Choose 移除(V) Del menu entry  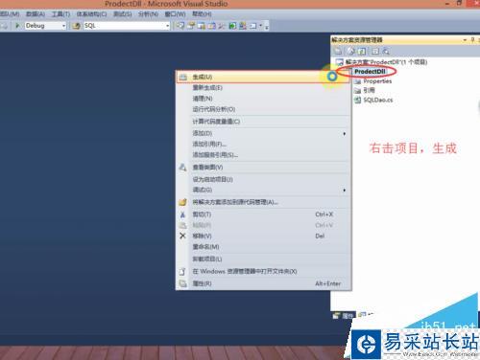[x=263, y=236]
